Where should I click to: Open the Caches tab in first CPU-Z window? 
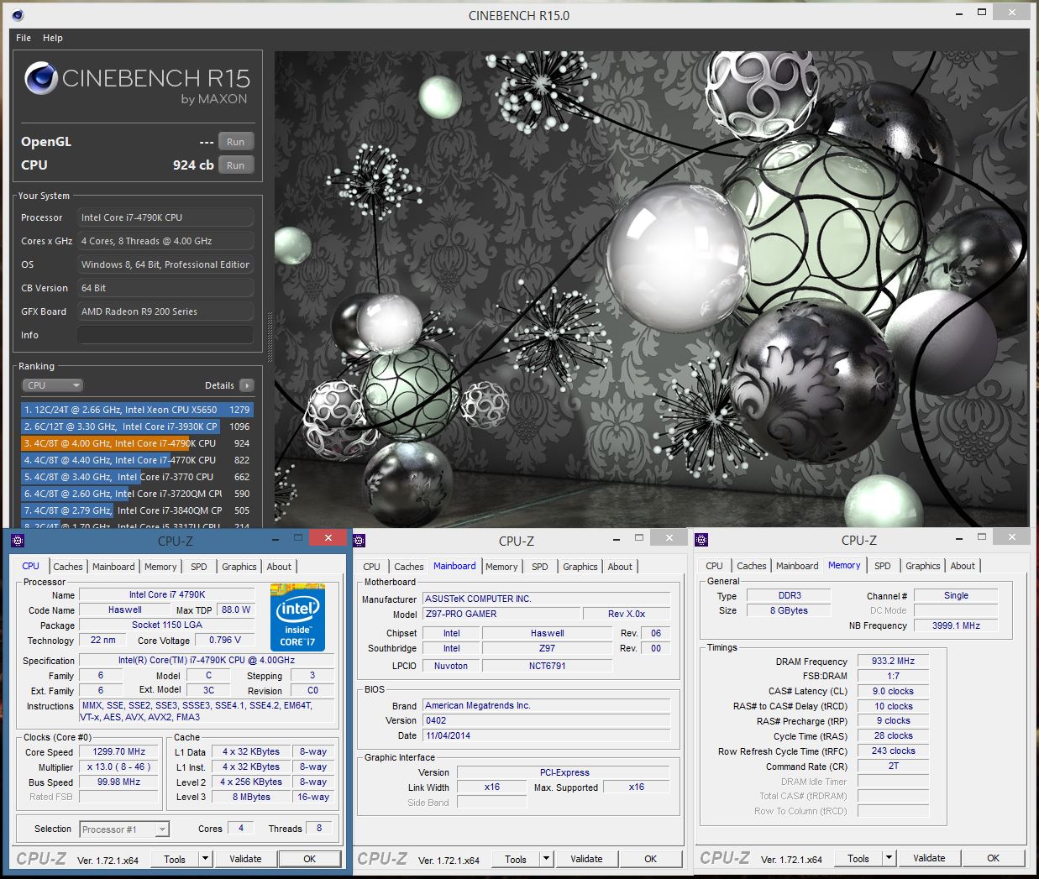pyautogui.click(x=68, y=567)
